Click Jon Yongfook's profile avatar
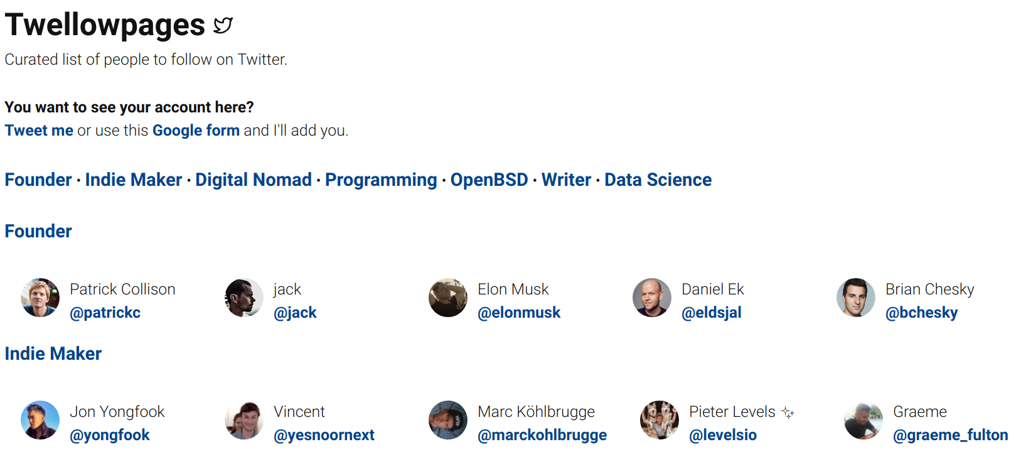 pyautogui.click(x=40, y=420)
